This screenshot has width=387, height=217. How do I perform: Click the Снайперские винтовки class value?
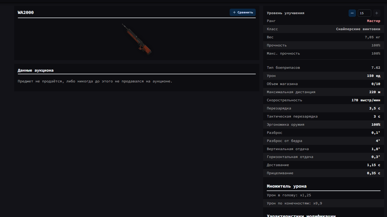coord(358,29)
